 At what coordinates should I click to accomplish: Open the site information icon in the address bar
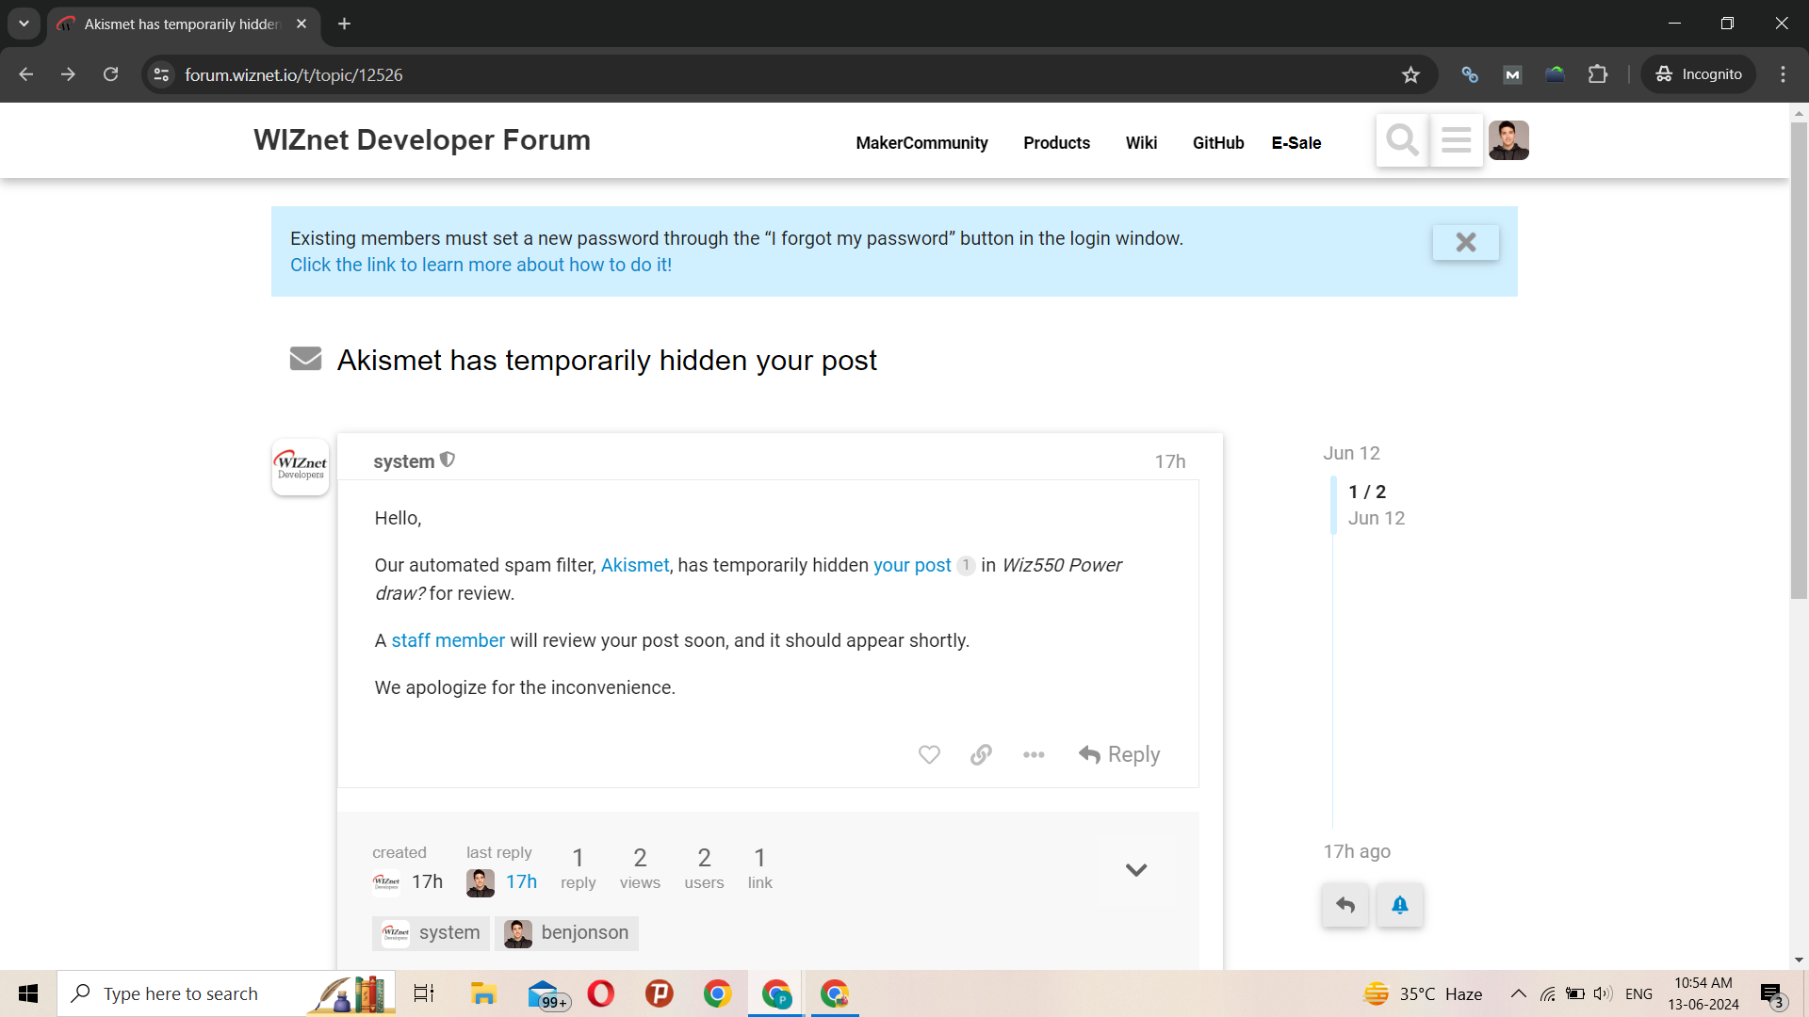161,74
